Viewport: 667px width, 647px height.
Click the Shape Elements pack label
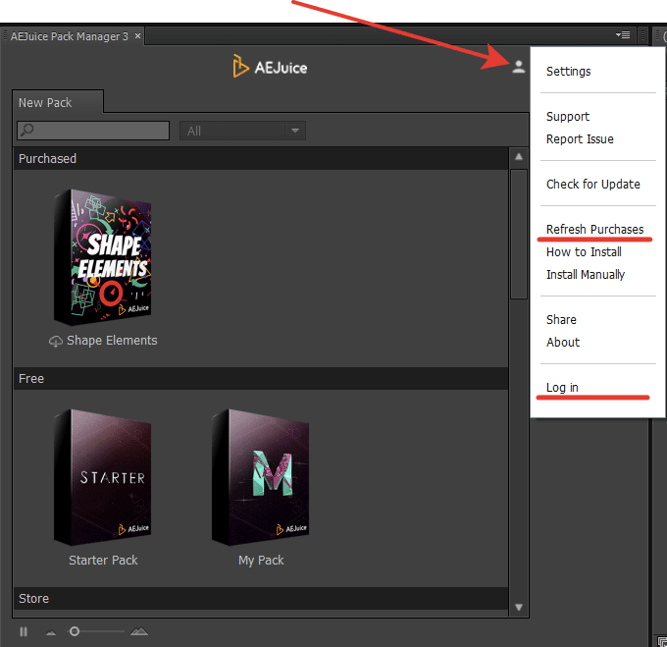point(112,341)
